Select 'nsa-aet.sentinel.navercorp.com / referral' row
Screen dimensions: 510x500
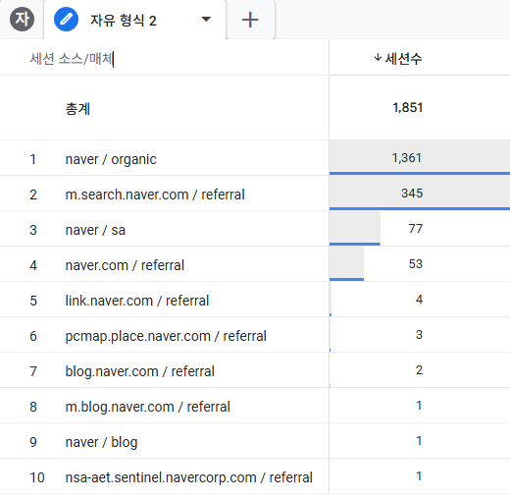pyautogui.click(x=189, y=477)
